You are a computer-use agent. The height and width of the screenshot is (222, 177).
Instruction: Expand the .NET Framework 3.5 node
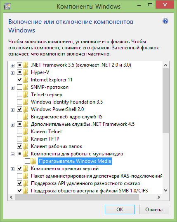pos(13,65)
